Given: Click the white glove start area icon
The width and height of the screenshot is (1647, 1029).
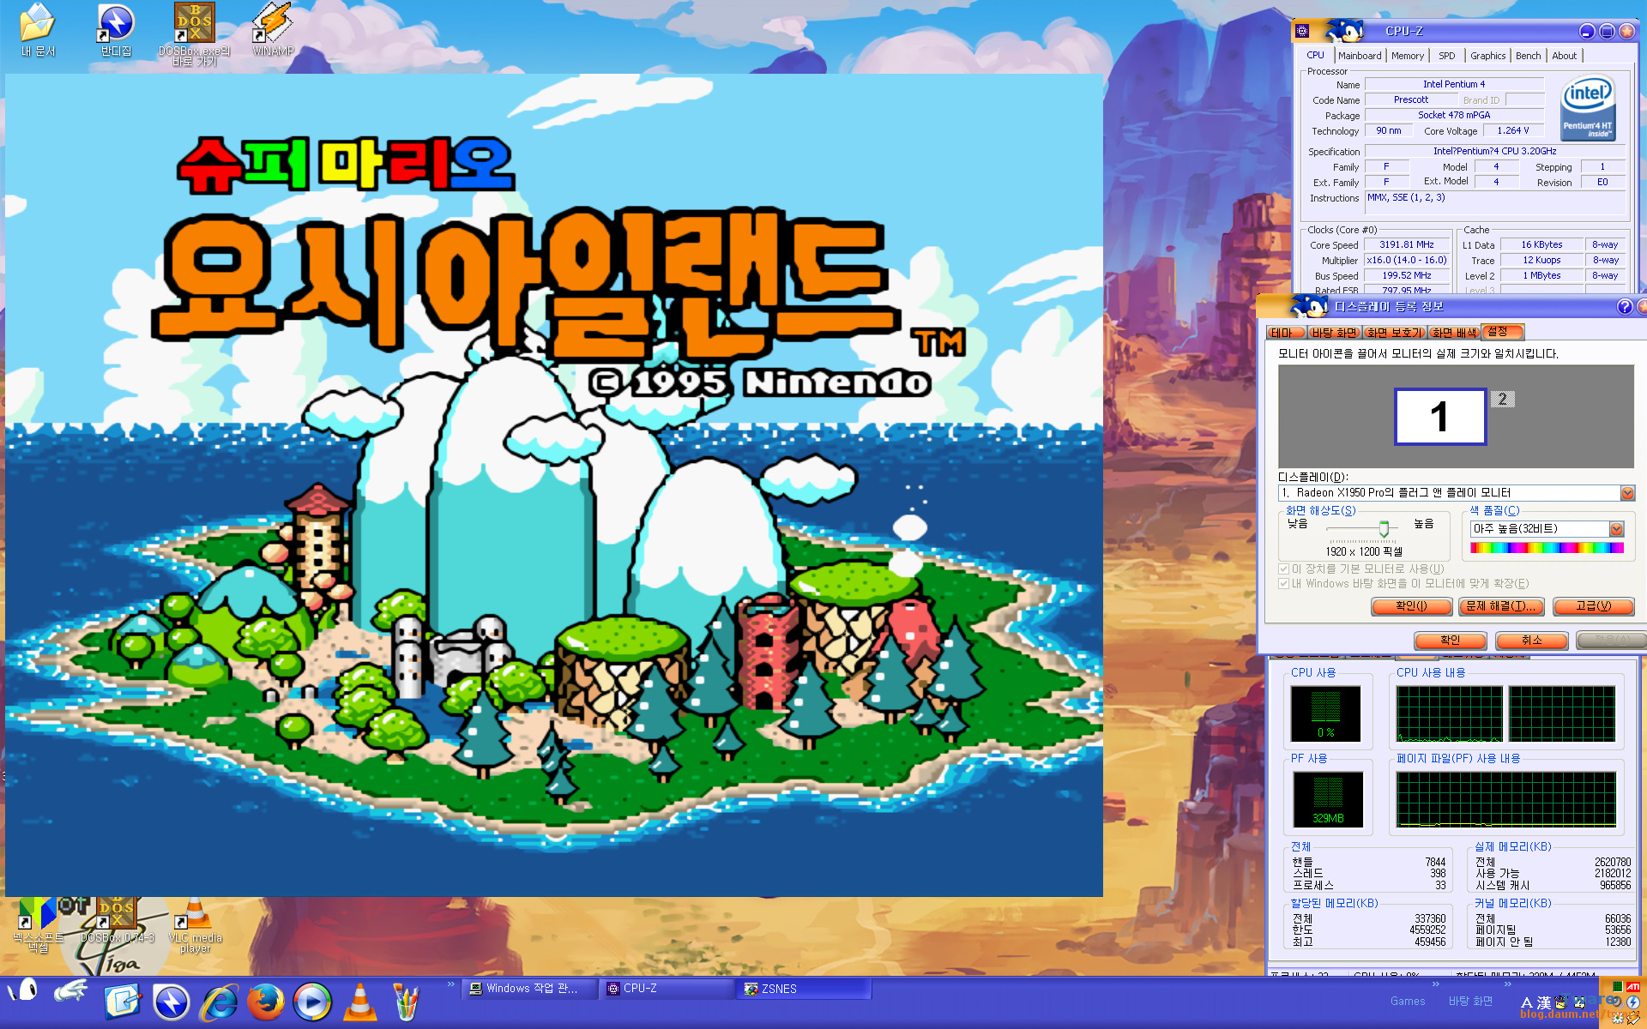Looking at the screenshot, I should pyautogui.click(x=70, y=992).
